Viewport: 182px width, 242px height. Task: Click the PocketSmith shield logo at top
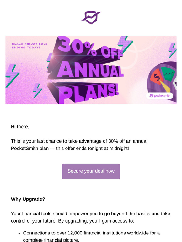pos(91,18)
